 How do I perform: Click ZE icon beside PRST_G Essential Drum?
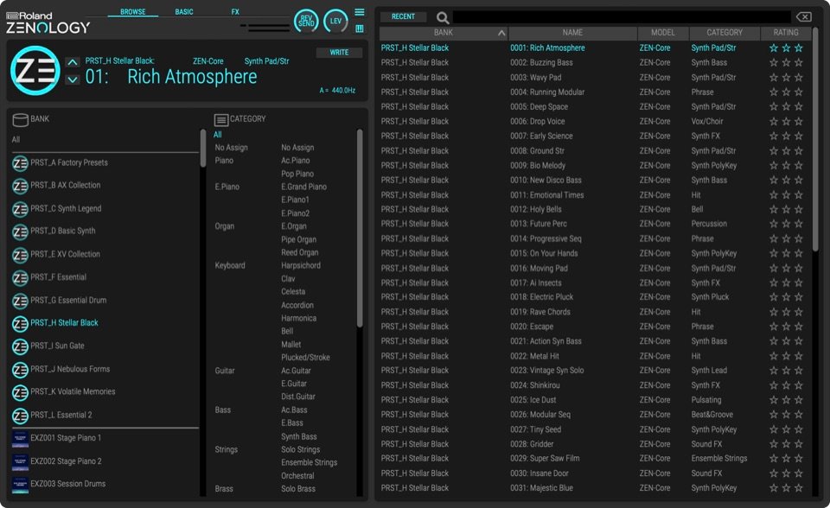[20, 302]
